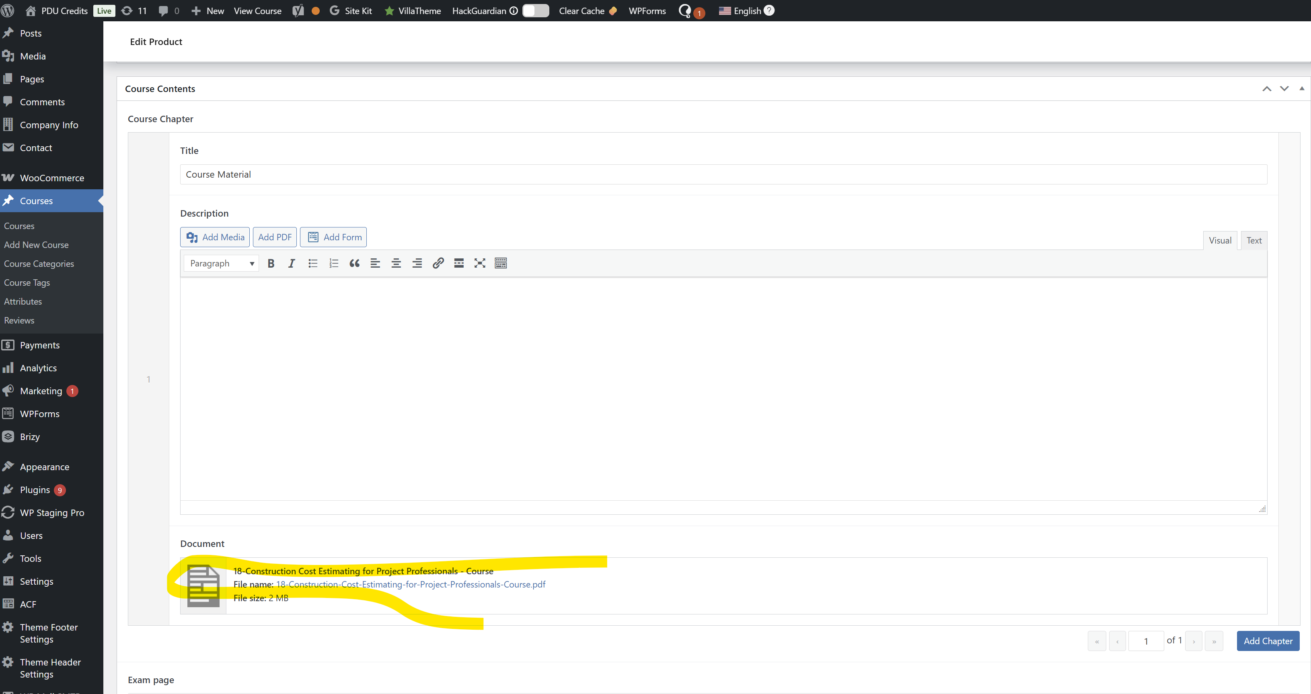The image size is (1311, 694).
Task: Collapse the Course Contents panel
Action: pyautogui.click(x=1301, y=88)
